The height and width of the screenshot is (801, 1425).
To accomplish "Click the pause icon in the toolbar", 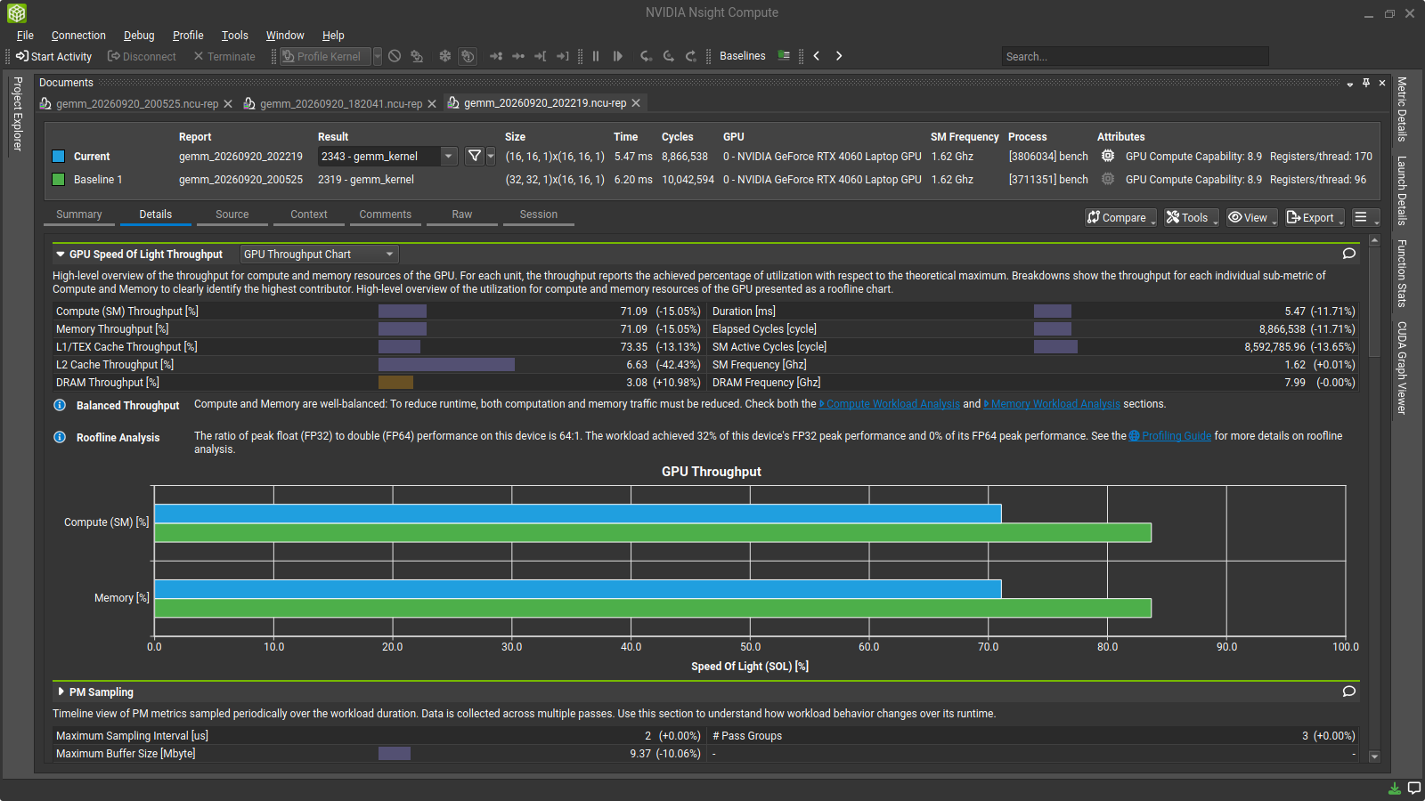I will (x=596, y=56).
